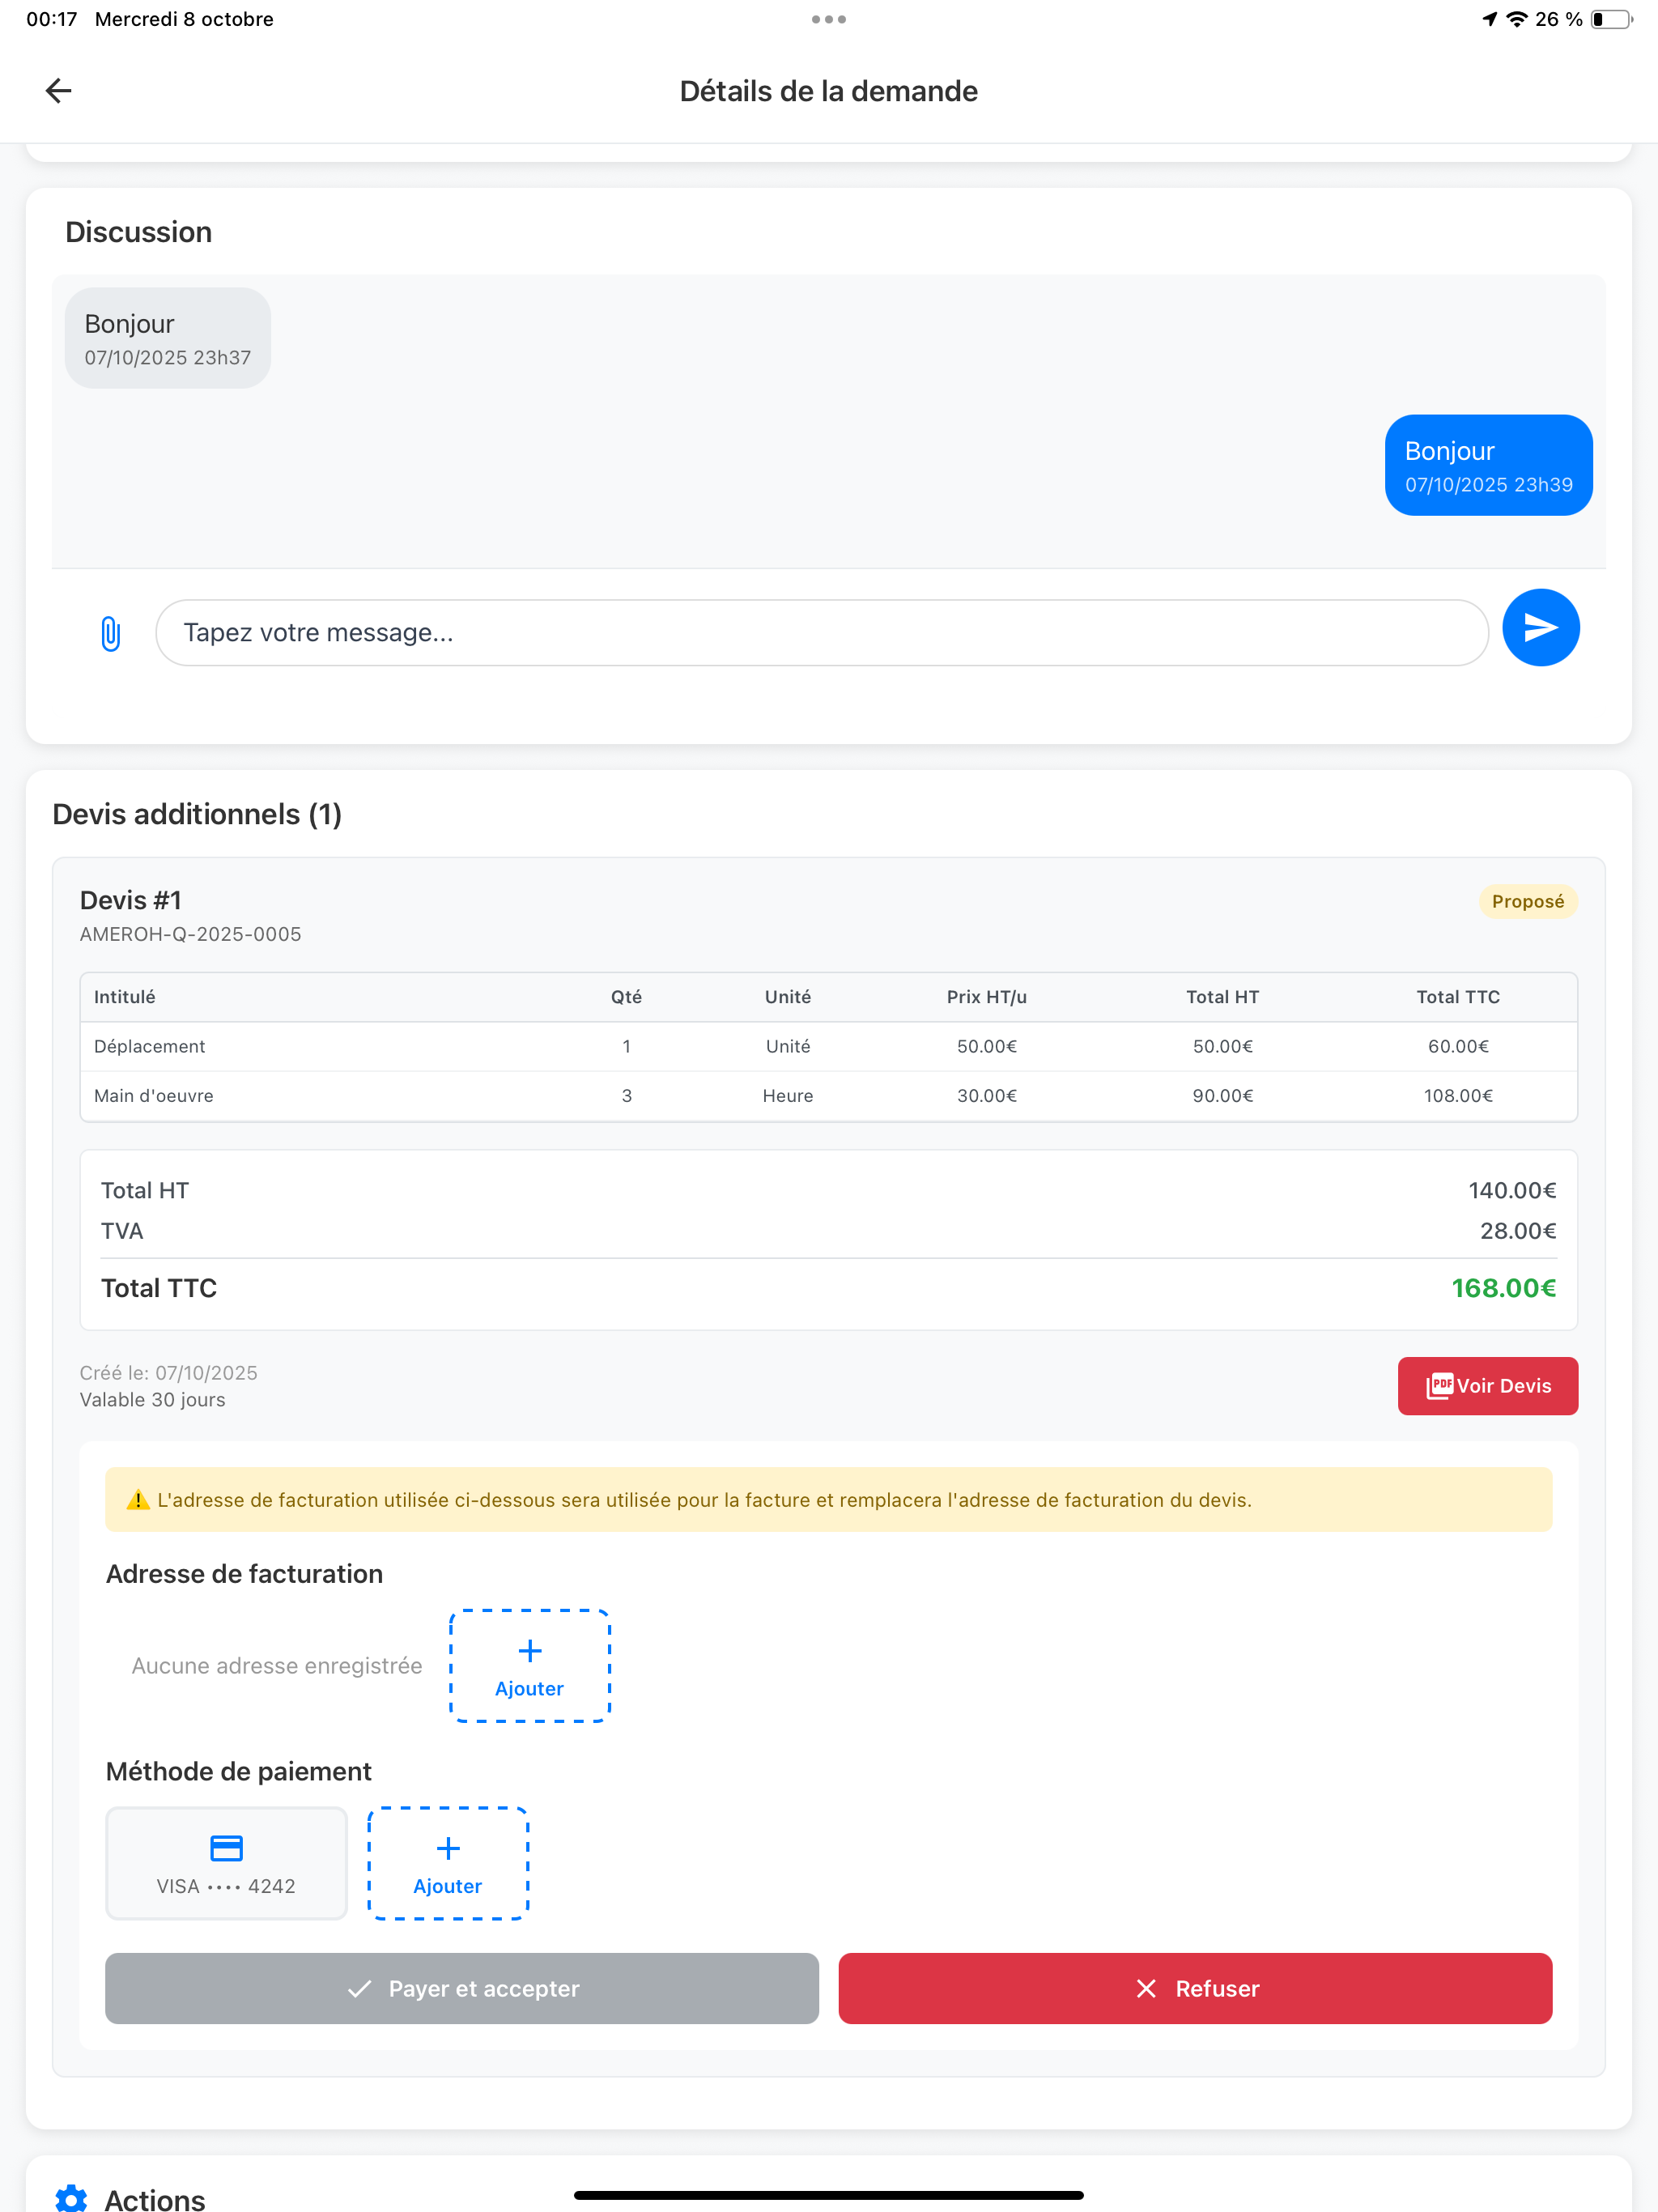Screen dimensions: 1658x2212
Task: Tap the 28.00€ TVA amount
Action: [x=1518, y=1231]
